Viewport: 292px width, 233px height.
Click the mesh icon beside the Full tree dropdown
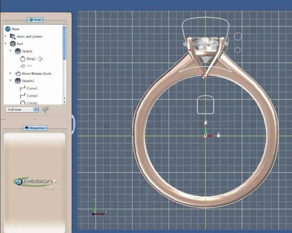(46, 110)
